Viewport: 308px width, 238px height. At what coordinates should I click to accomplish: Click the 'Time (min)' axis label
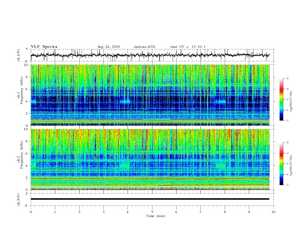[x=156, y=216]
